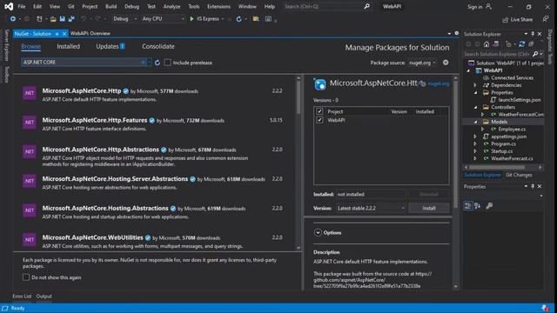The width and height of the screenshot is (557, 313).
Task: Click the Sign in account icon
Action: (489, 6)
